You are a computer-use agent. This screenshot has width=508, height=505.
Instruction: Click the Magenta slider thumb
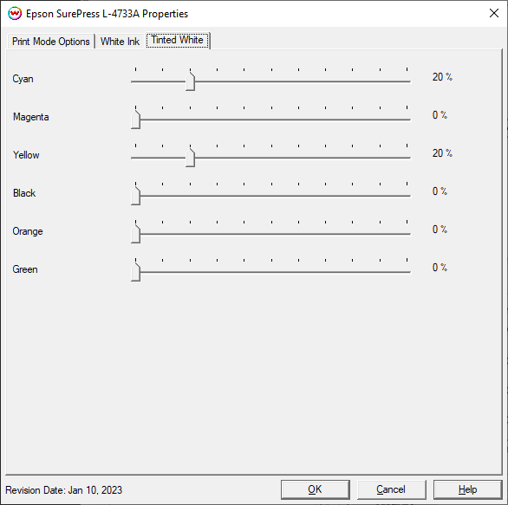136,120
